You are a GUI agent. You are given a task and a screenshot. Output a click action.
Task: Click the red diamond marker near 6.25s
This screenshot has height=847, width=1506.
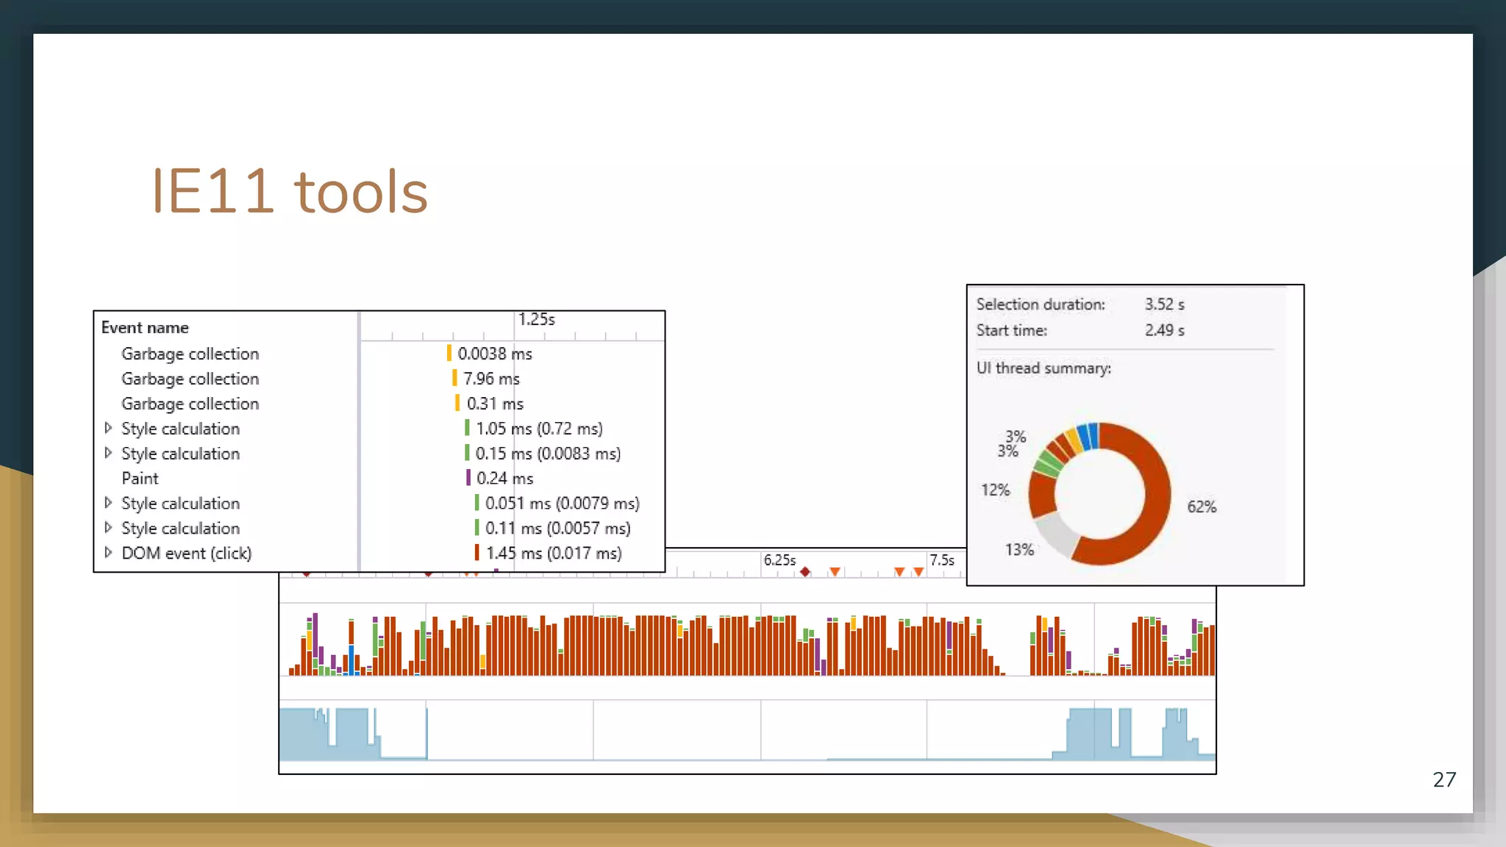805,571
